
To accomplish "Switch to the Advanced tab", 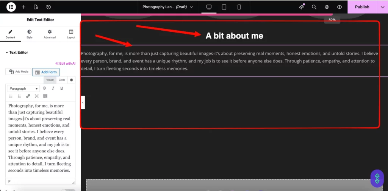I will [x=50, y=34].
